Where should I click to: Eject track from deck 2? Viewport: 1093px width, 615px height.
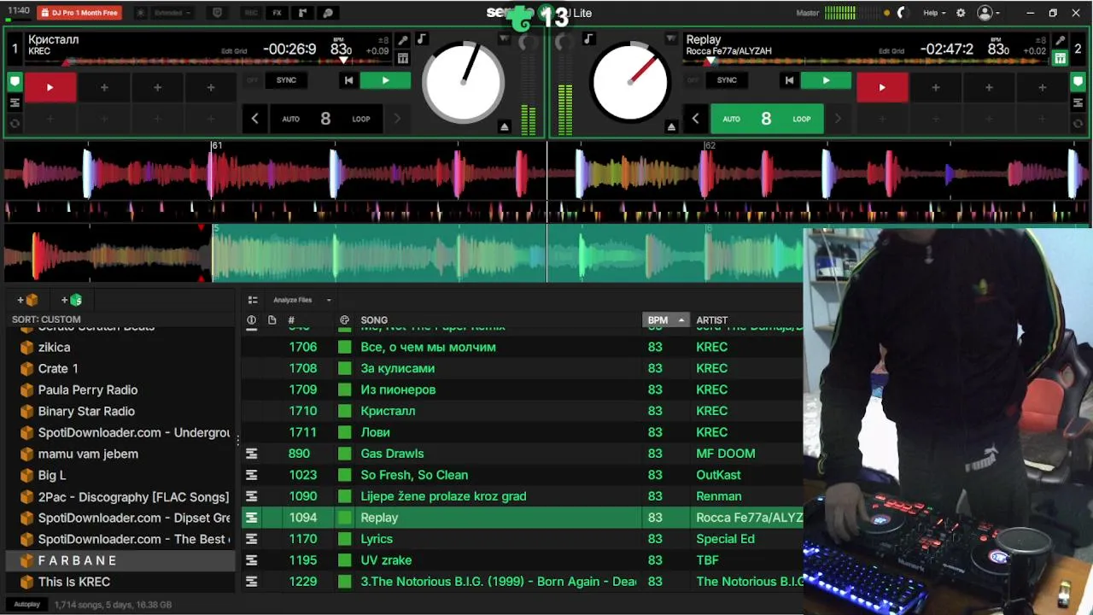(x=671, y=126)
